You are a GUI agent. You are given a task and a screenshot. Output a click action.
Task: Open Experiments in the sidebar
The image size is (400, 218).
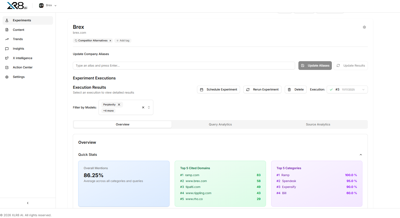pyautogui.click(x=22, y=20)
